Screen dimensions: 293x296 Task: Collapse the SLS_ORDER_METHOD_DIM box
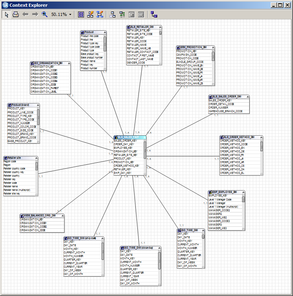coord(261,137)
